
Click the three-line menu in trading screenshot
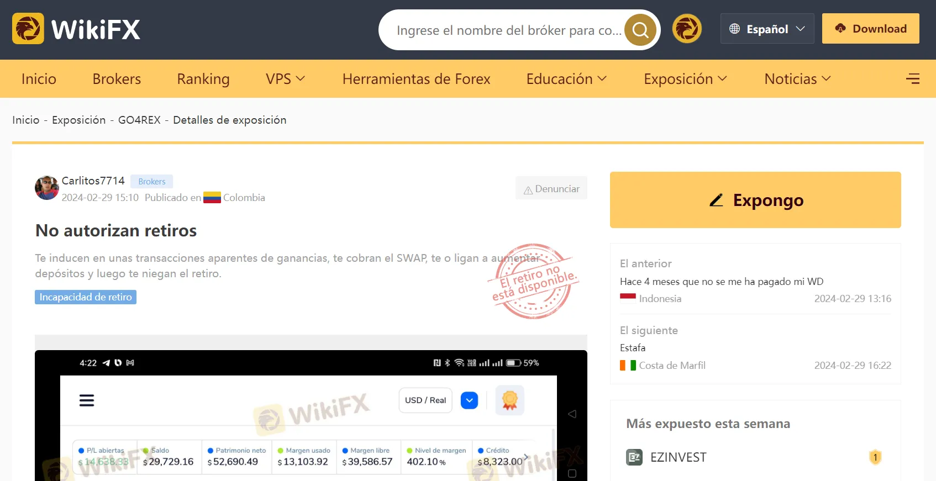87,400
